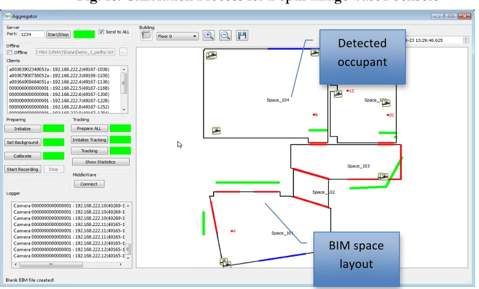Click green indicator beside Set Background
Screen dimensions: 479x289
[53, 142]
